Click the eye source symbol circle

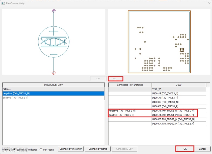[x=54, y=42]
